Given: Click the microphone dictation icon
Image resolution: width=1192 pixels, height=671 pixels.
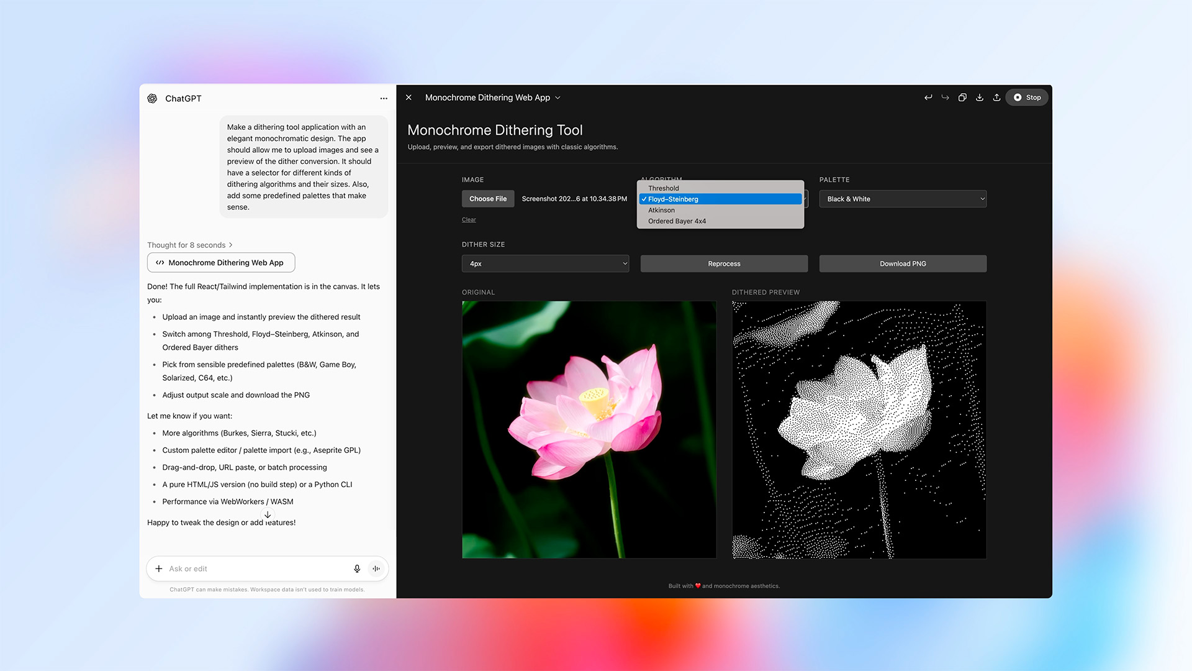Looking at the screenshot, I should pos(357,568).
